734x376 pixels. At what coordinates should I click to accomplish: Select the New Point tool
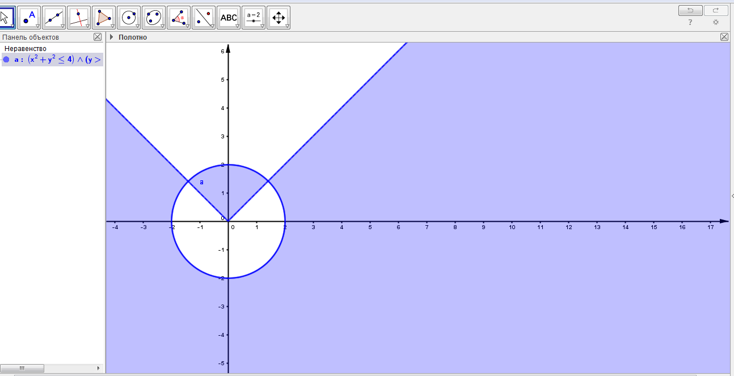pos(29,18)
